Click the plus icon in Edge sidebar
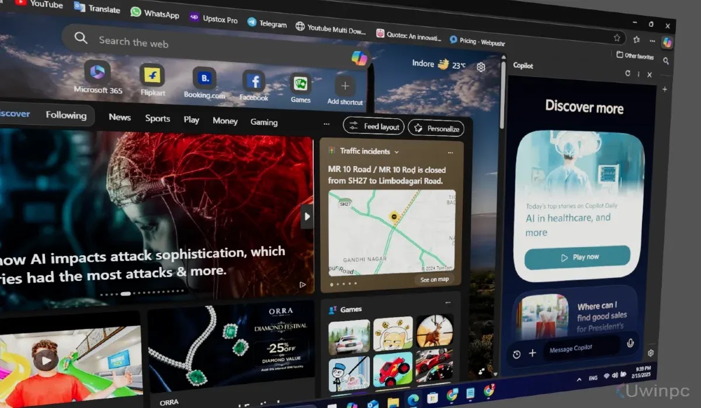The width and height of the screenshot is (701, 408). (x=665, y=89)
